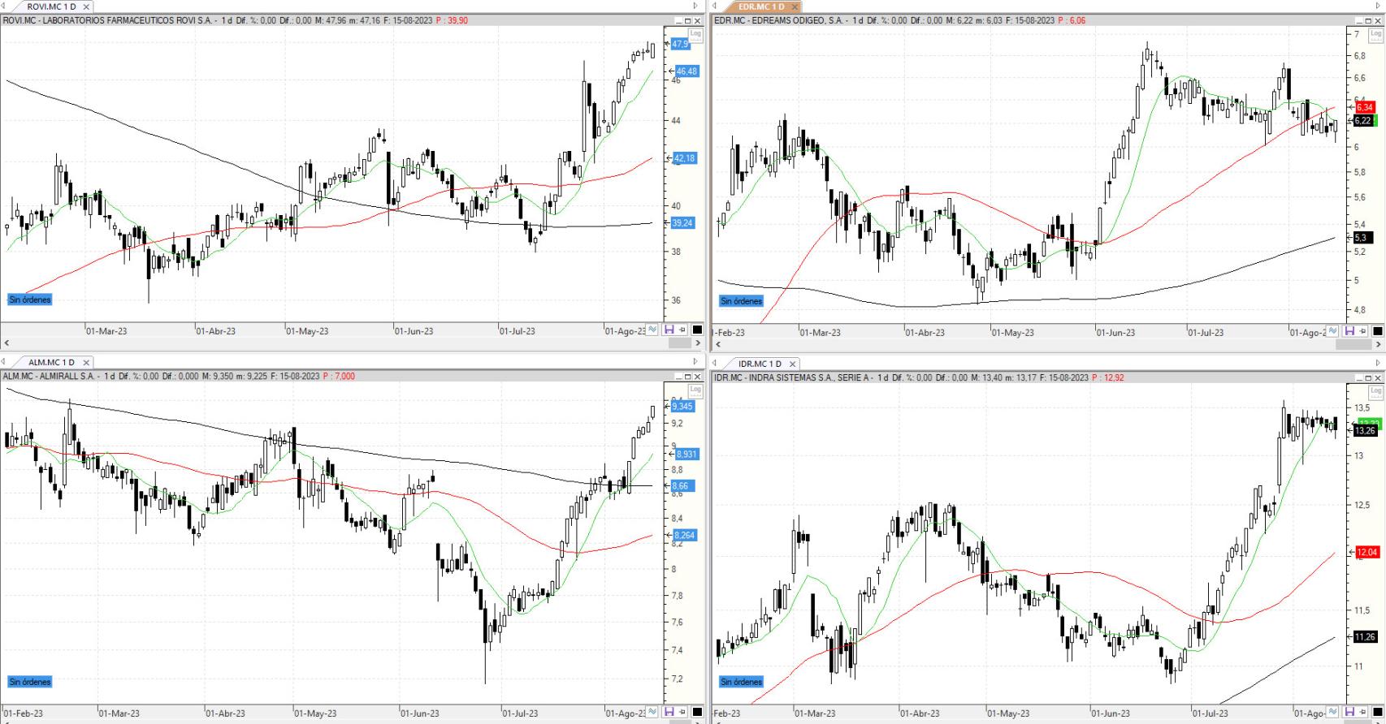
Task: Click EDR chart scrollbar left arrow
Action: (x=718, y=344)
